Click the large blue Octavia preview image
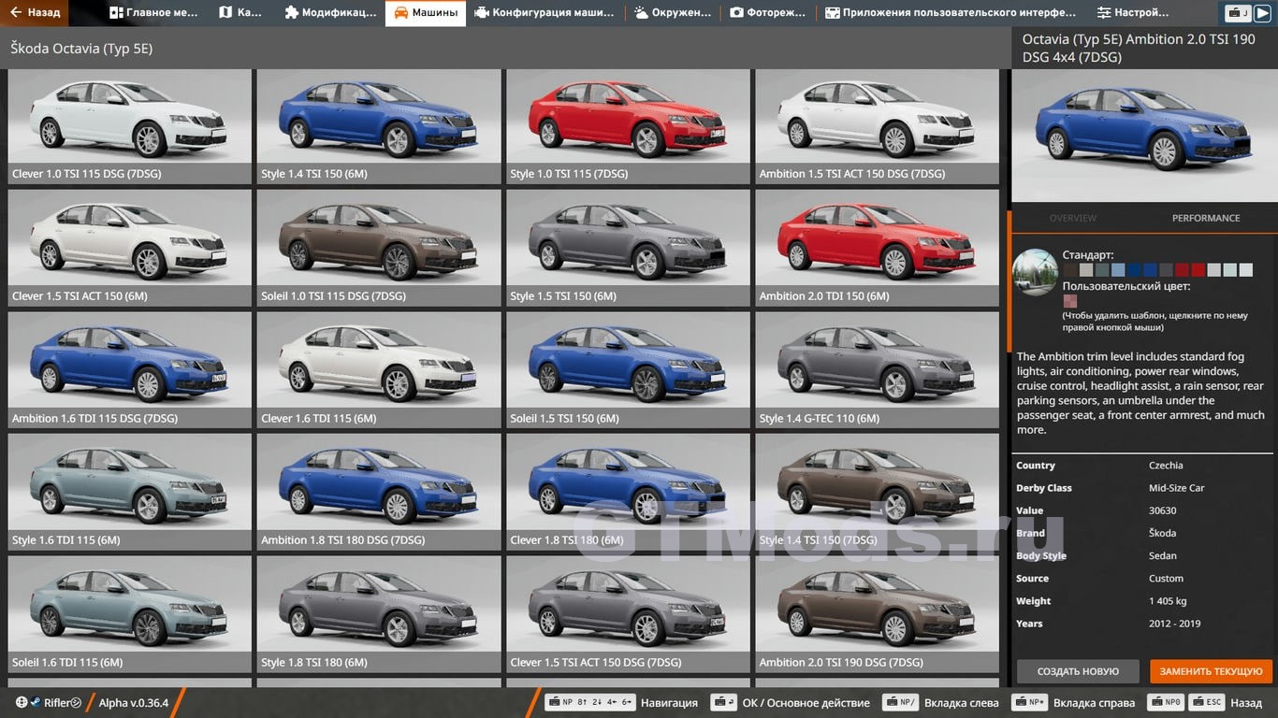This screenshot has height=718, width=1278. point(1145,136)
